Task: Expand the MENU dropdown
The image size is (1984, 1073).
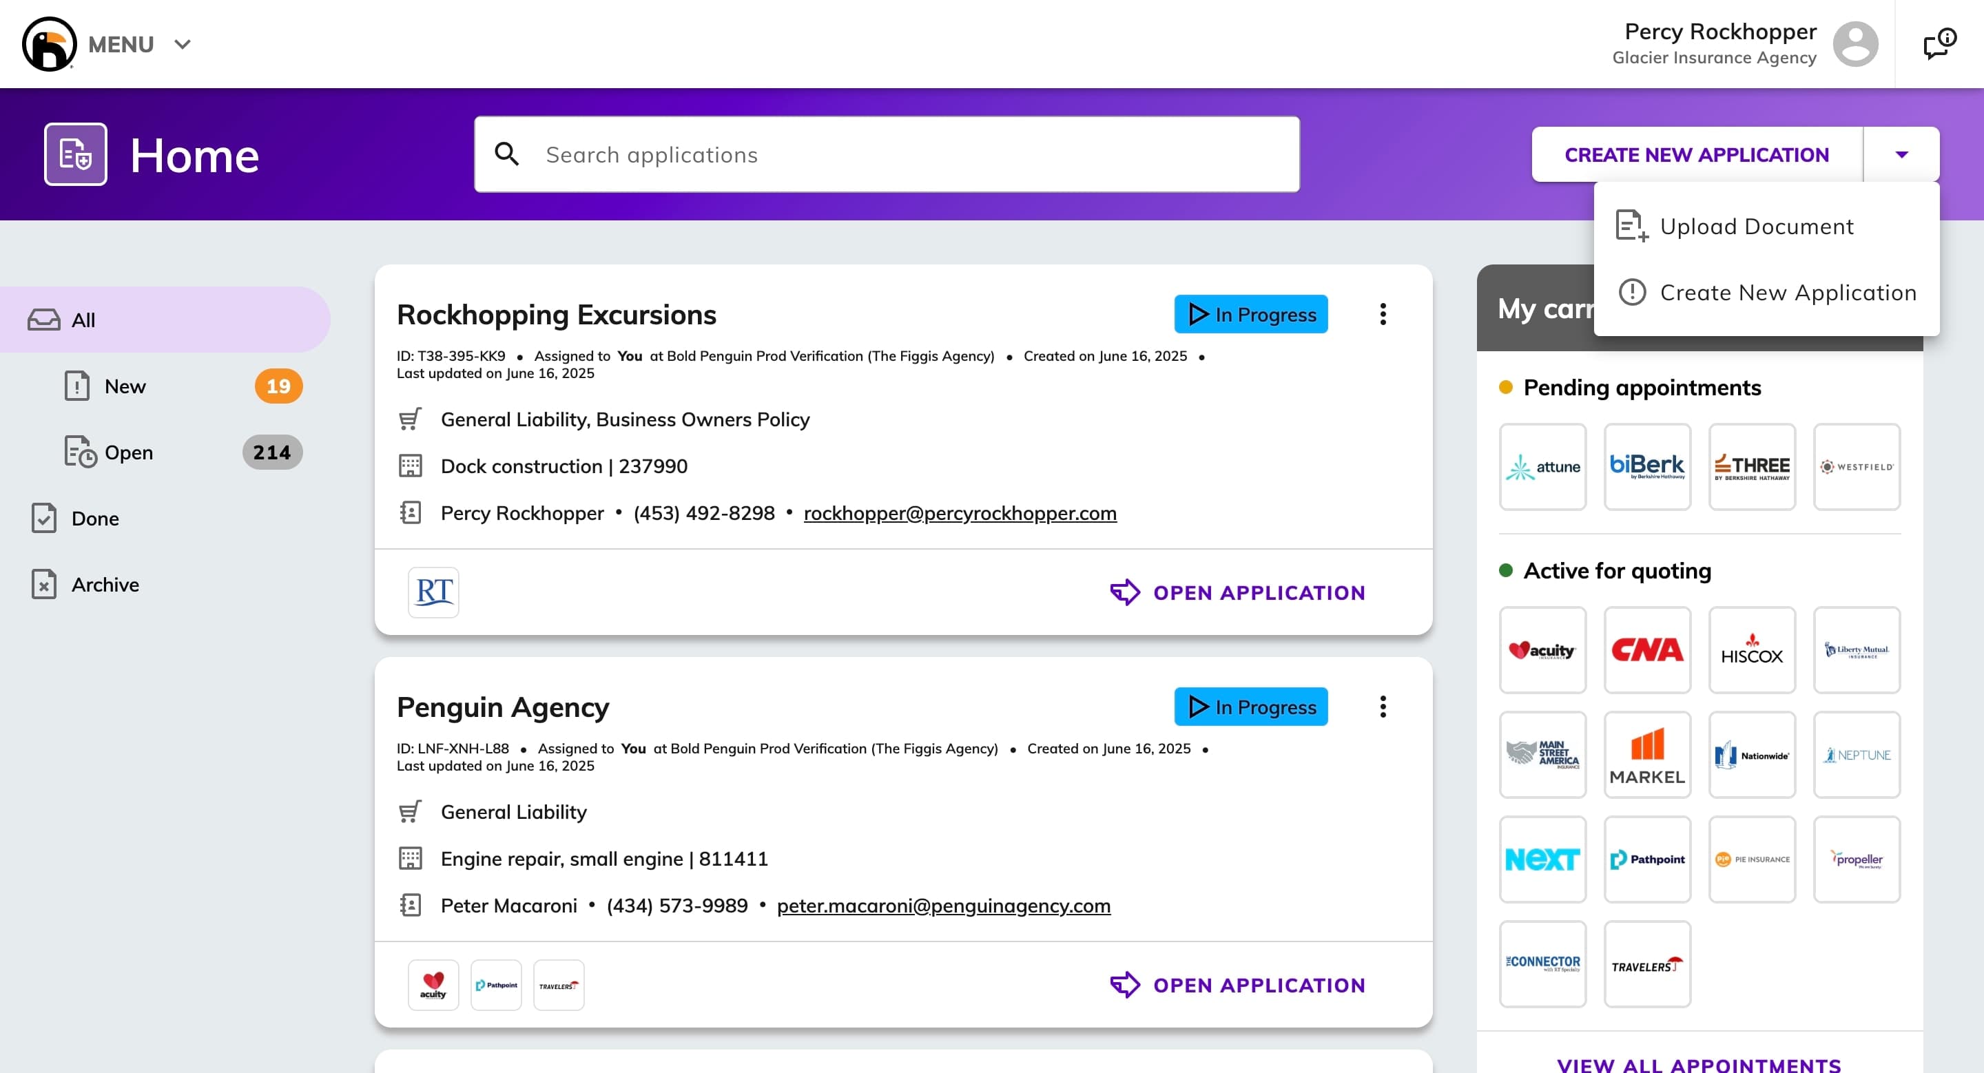Action: [x=139, y=44]
